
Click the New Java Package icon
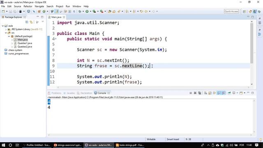39,12
